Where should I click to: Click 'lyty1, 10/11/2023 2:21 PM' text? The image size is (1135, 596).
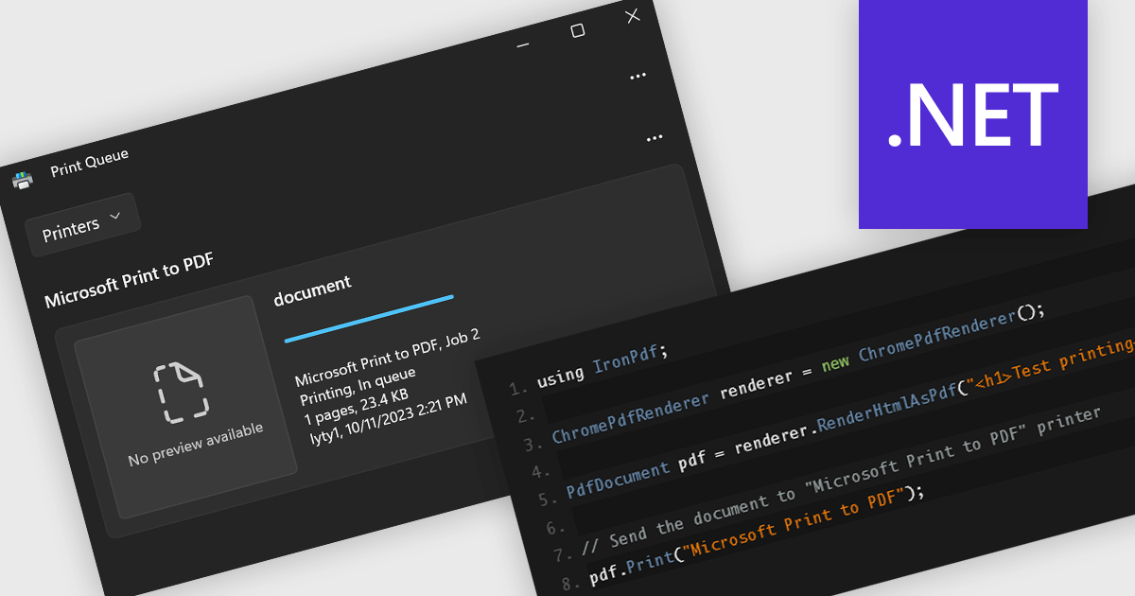click(x=389, y=417)
